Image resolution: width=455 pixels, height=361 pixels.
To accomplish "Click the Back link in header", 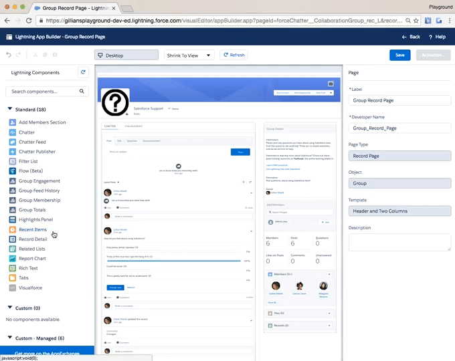I will click(411, 37).
